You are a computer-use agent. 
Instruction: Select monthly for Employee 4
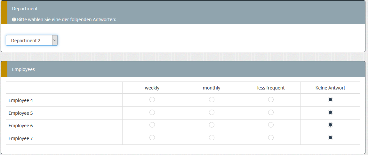click(212, 100)
